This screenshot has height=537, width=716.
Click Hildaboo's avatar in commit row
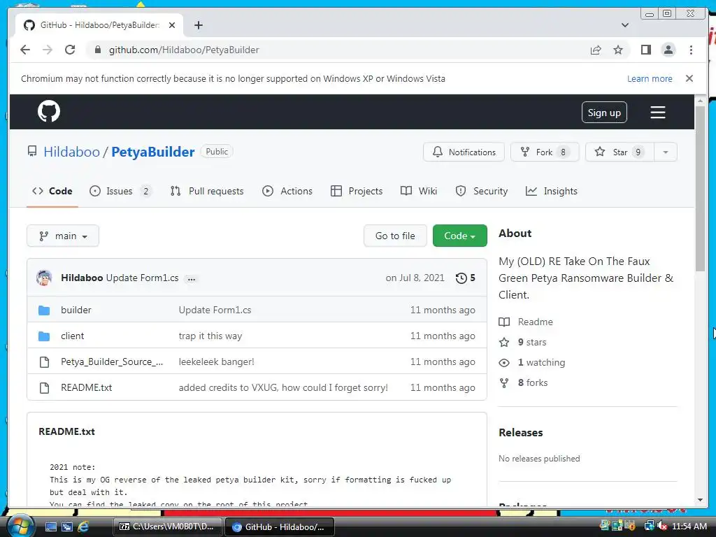[x=44, y=278]
